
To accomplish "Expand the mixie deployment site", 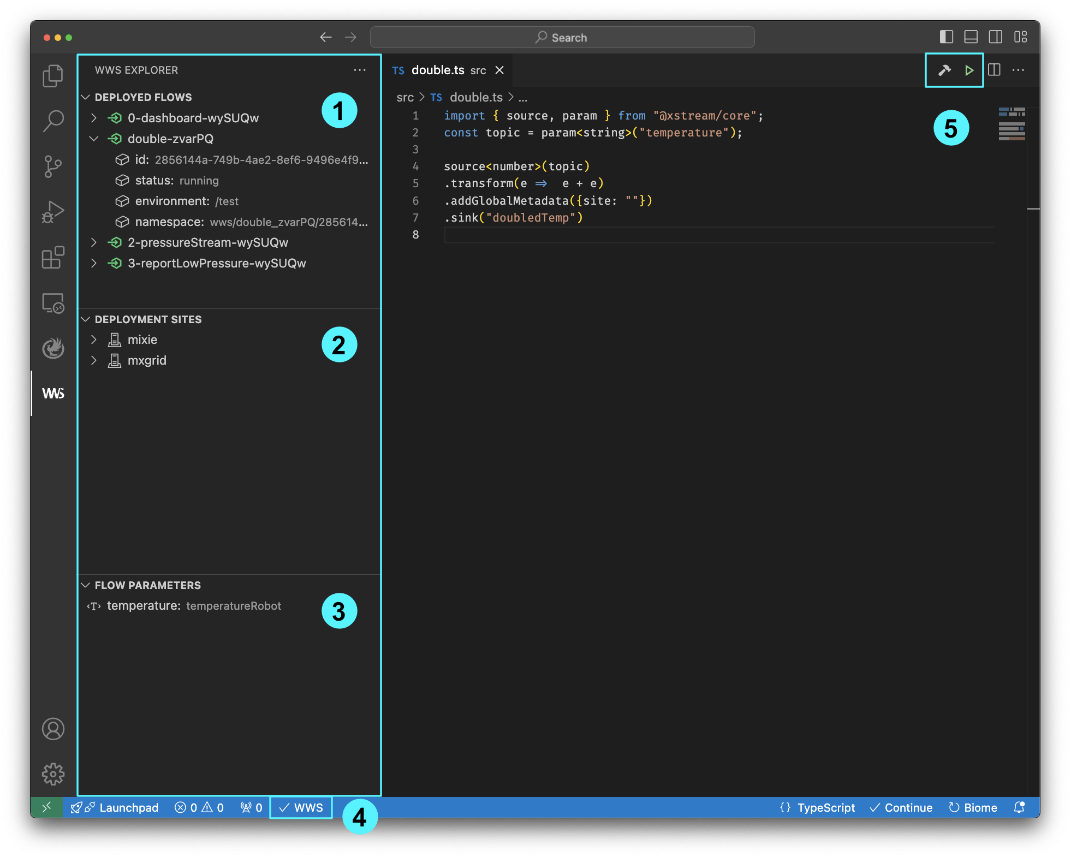I will [94, 340].
